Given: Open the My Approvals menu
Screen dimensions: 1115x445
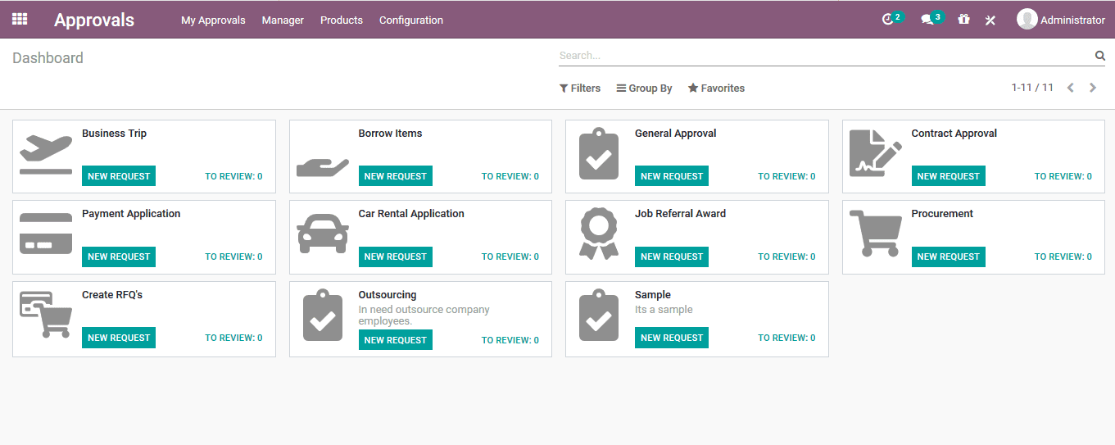Looking at the screenshot, I should (213, 20).
